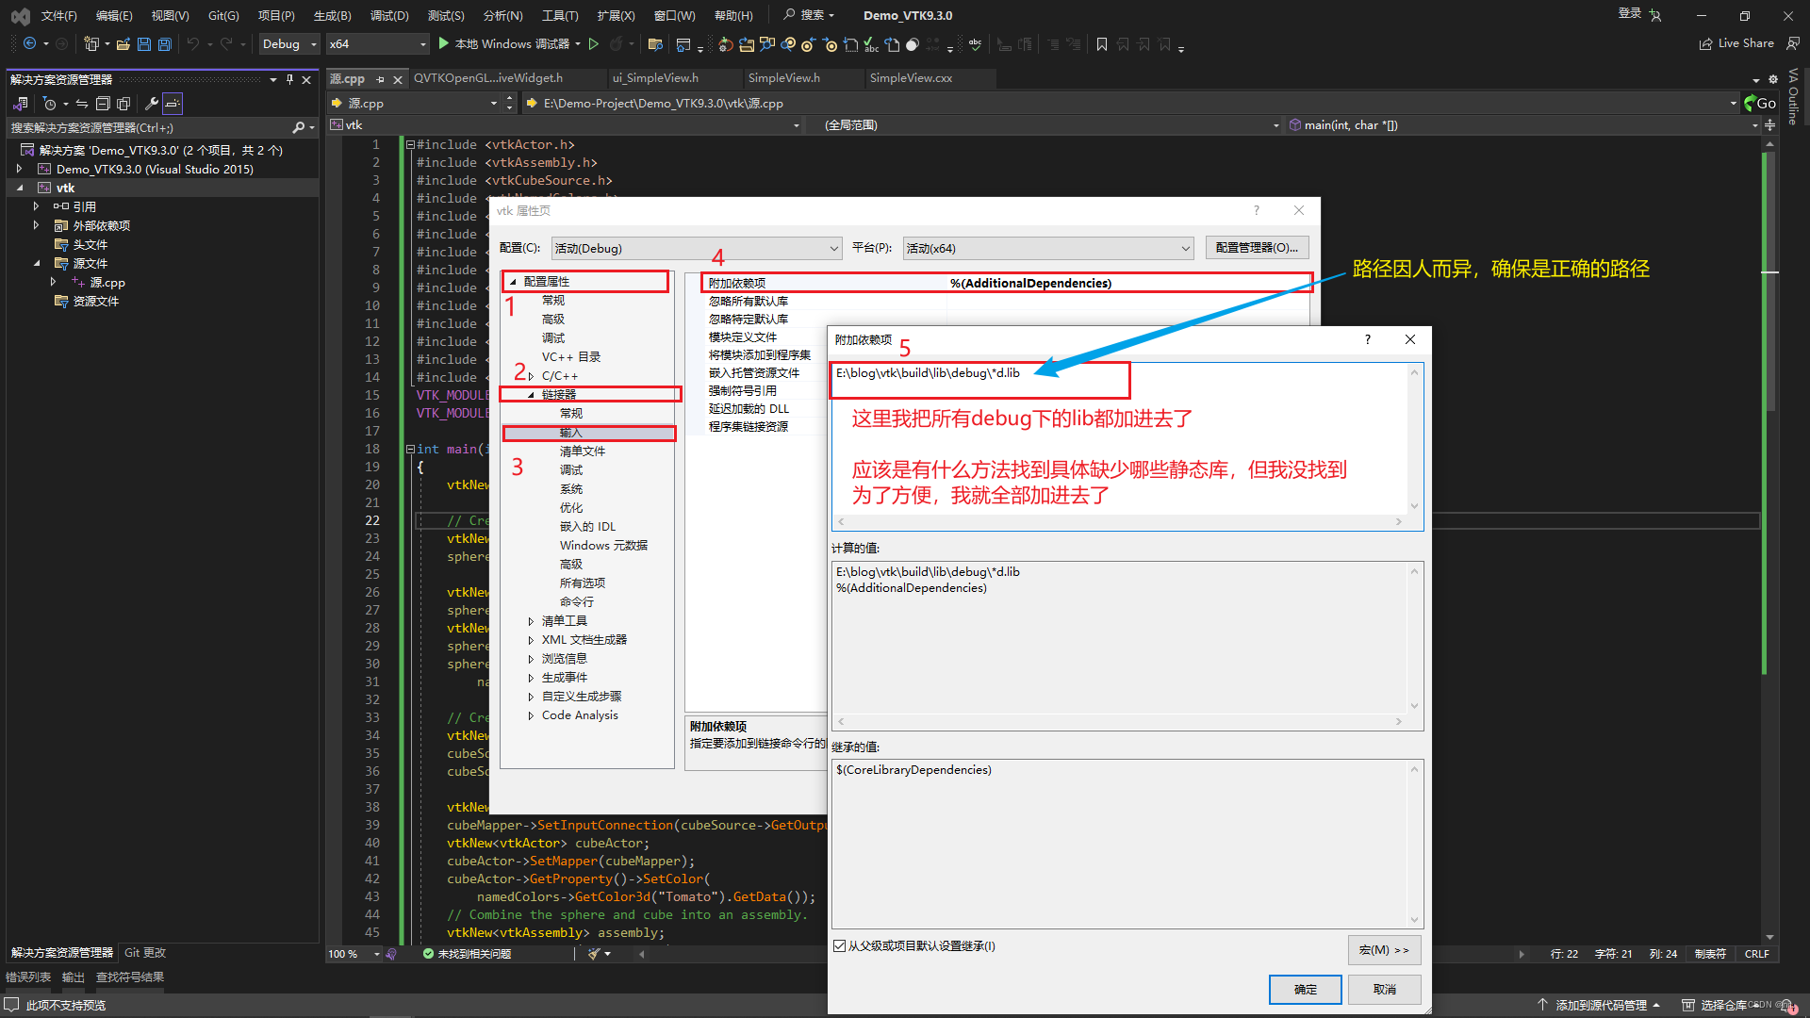
Task: Expand the 清单工具 node
Action: click(531, 620)
